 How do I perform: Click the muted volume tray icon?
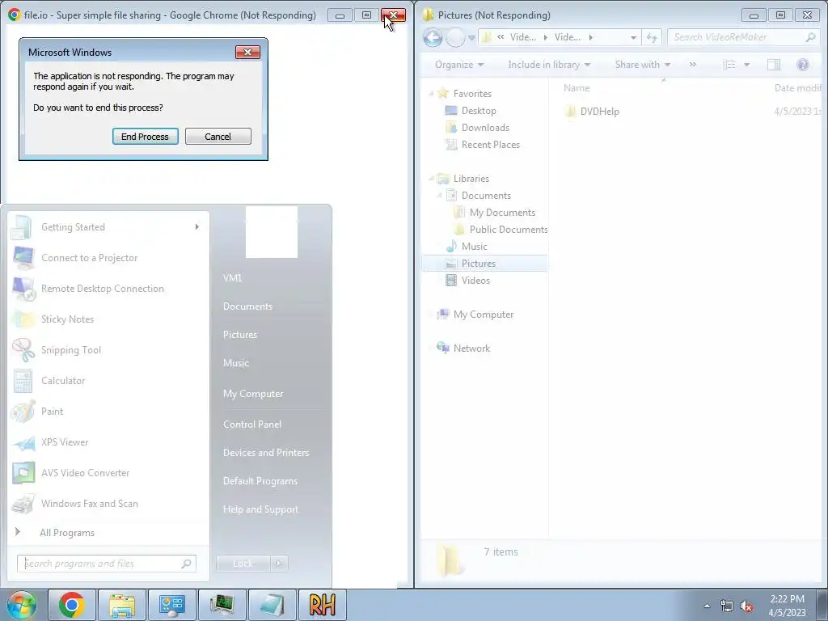tap(746, 606)
